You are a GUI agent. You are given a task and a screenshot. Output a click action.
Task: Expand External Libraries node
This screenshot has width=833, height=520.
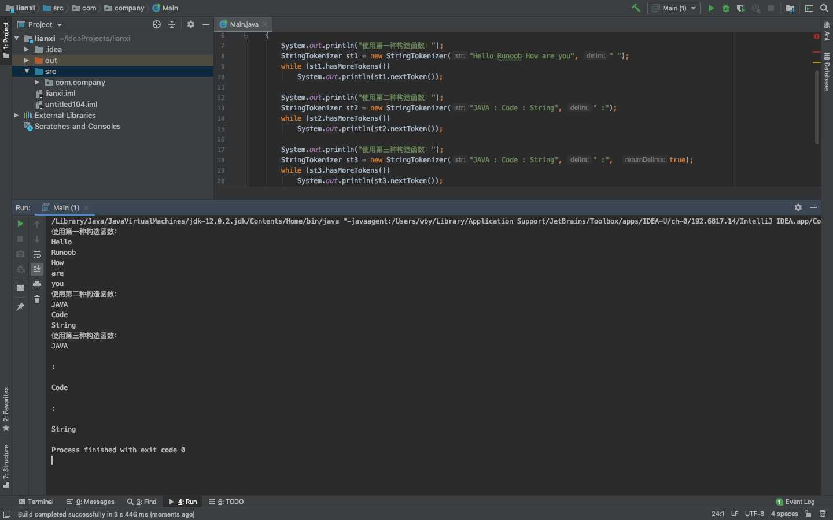[x=16, y=115]
